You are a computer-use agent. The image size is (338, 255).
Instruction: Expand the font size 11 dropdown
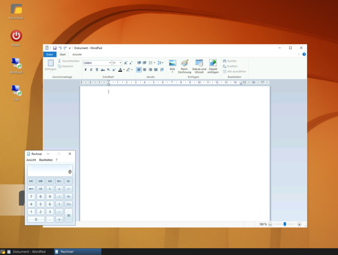point(120,63)
